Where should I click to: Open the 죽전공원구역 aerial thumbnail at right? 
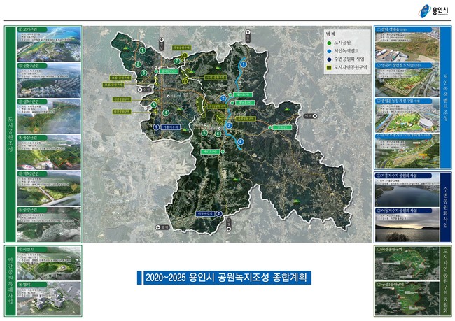[407, 264]
